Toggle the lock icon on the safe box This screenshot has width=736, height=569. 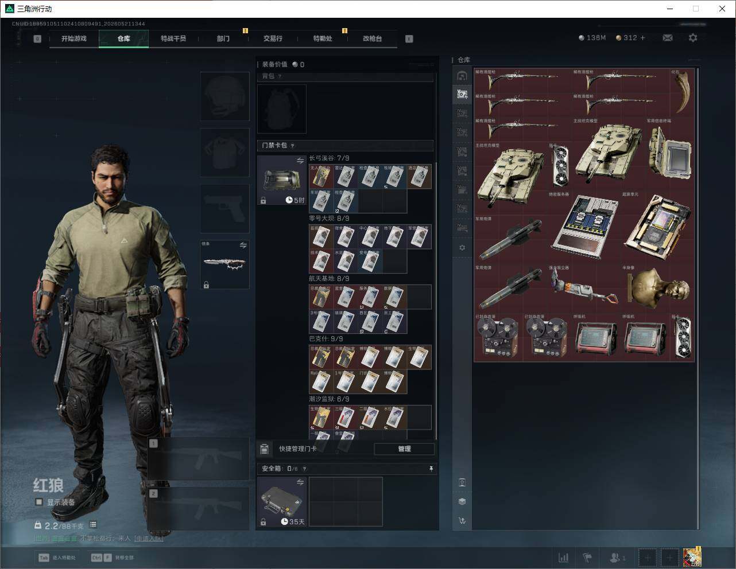(x=263, y=522)
